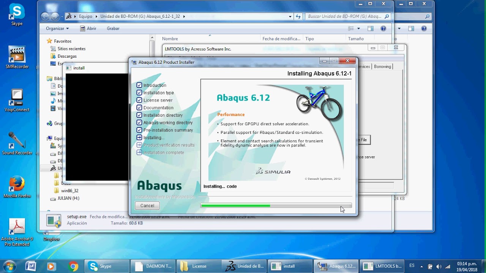486x273 pixels.
Task: Click License server step checkbox
Action: [139, 100]
